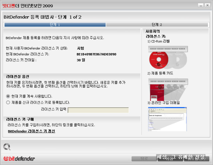Click the 라이센싱 옵션 section heading
This screenshot has width=213, height=165.
(18, 77)
